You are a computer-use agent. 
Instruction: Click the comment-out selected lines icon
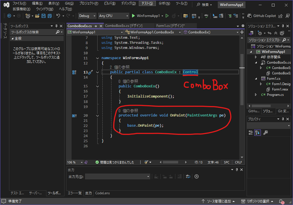[230, 16]
